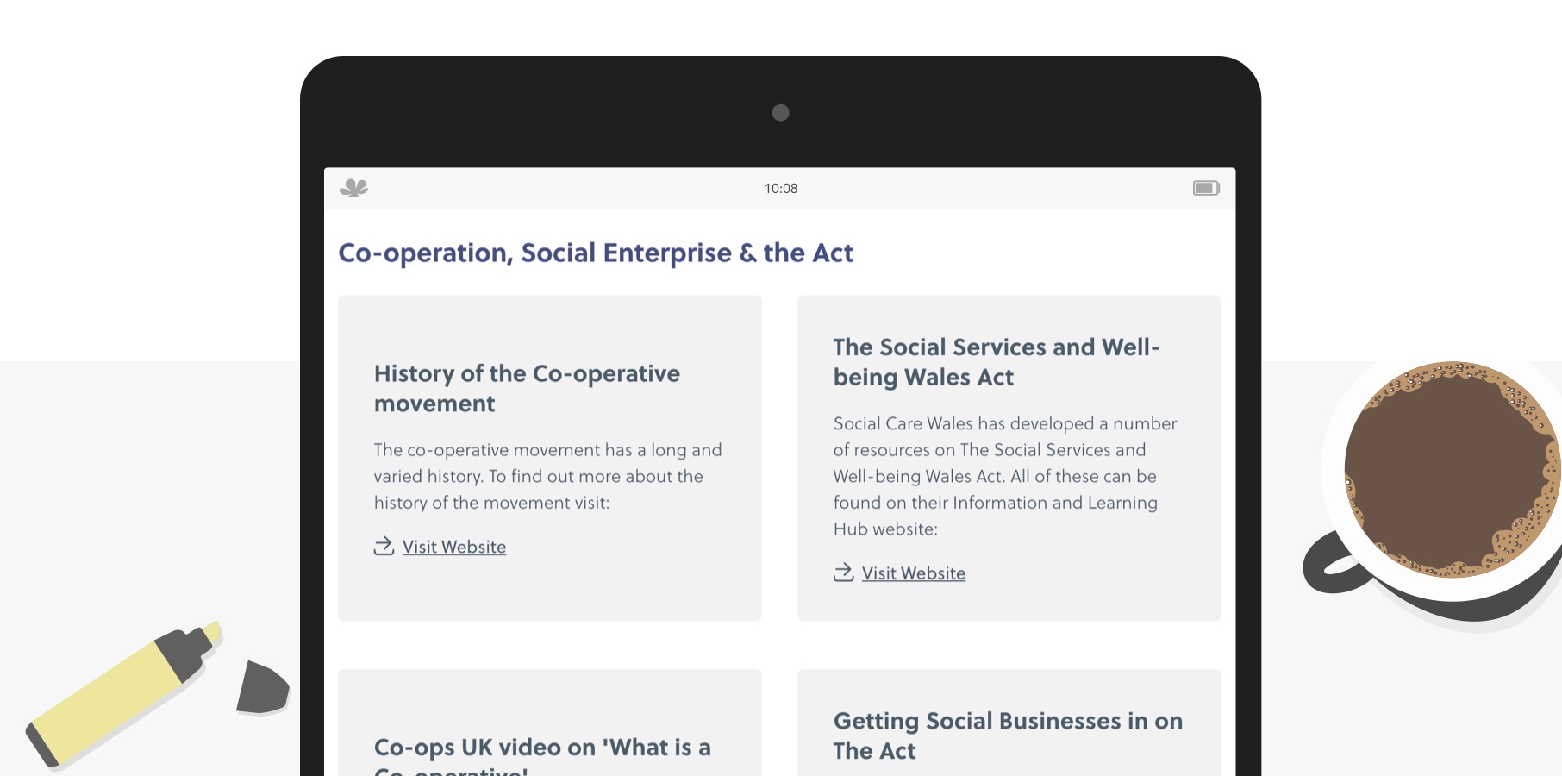Click the grey highlighter cap illustration
Viewport: 1562px width, 776px height.
[262, 688]
